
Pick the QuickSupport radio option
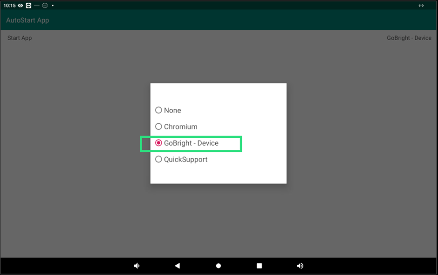181,160
